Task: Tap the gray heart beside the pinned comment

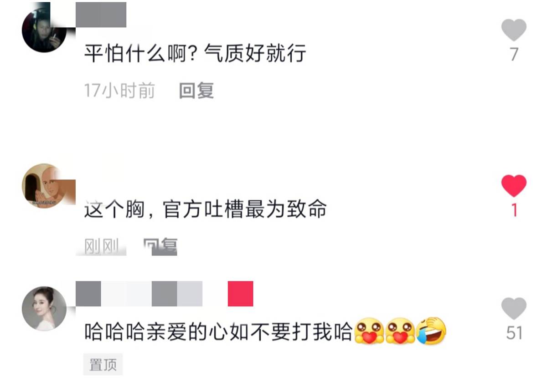Action: click(514, 309)
